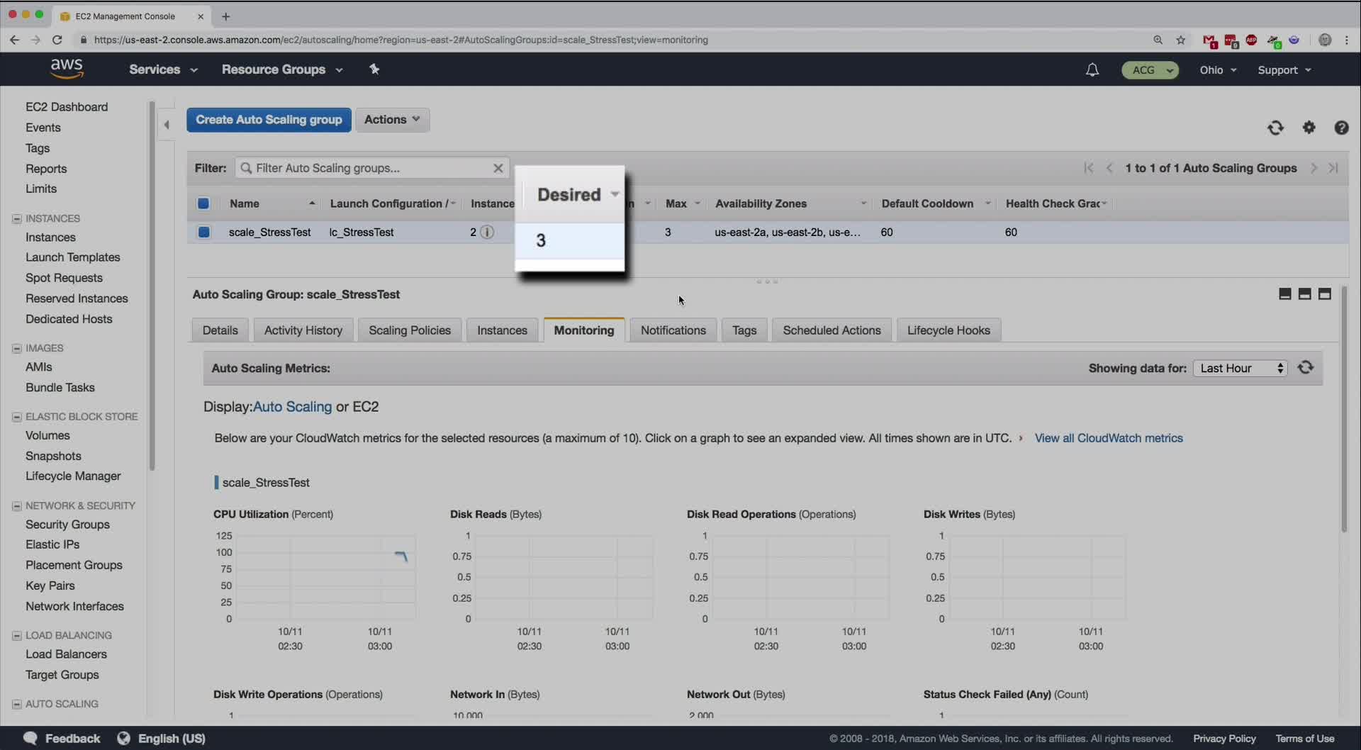Image resolution: width=1361 pixels, height=750 pixels.
Task: Open the Privacy Policy link
Action: [1224, 739]
